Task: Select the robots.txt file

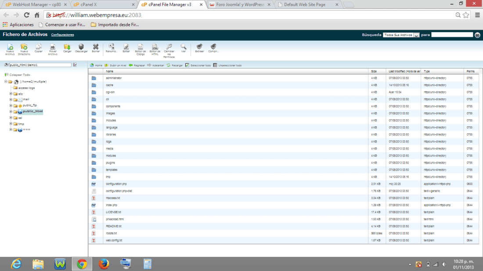Action: click(x=111, y=233)
